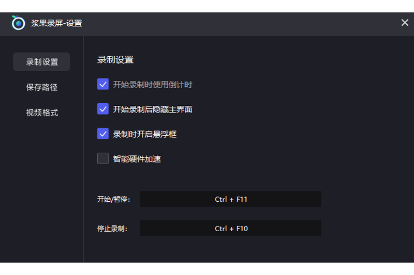Toggle the 录制时开启悬浮框 checkbox off

coord(103,134)
